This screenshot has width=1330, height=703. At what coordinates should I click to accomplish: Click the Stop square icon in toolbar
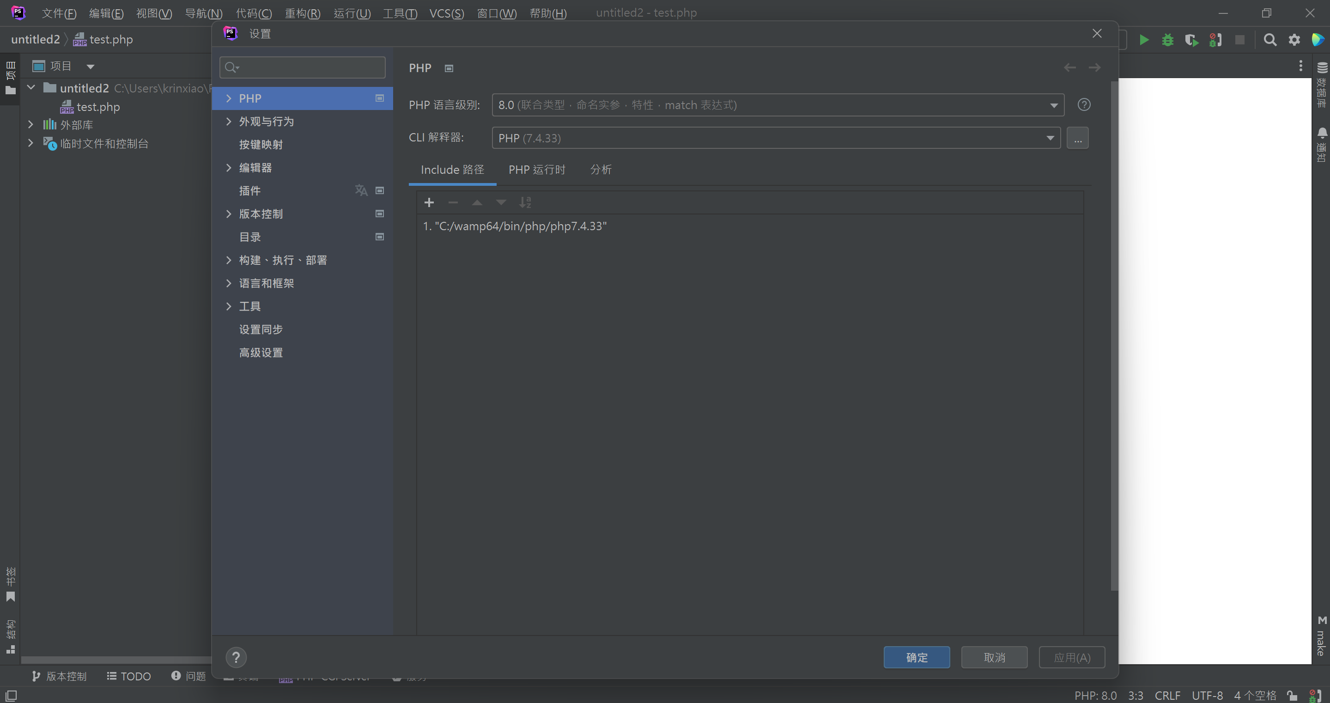coord(1239,40)
